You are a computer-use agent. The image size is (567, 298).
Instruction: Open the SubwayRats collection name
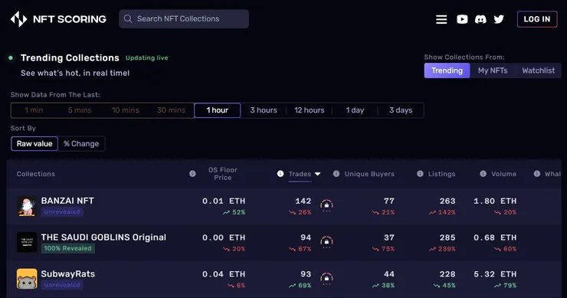(68, 273)
